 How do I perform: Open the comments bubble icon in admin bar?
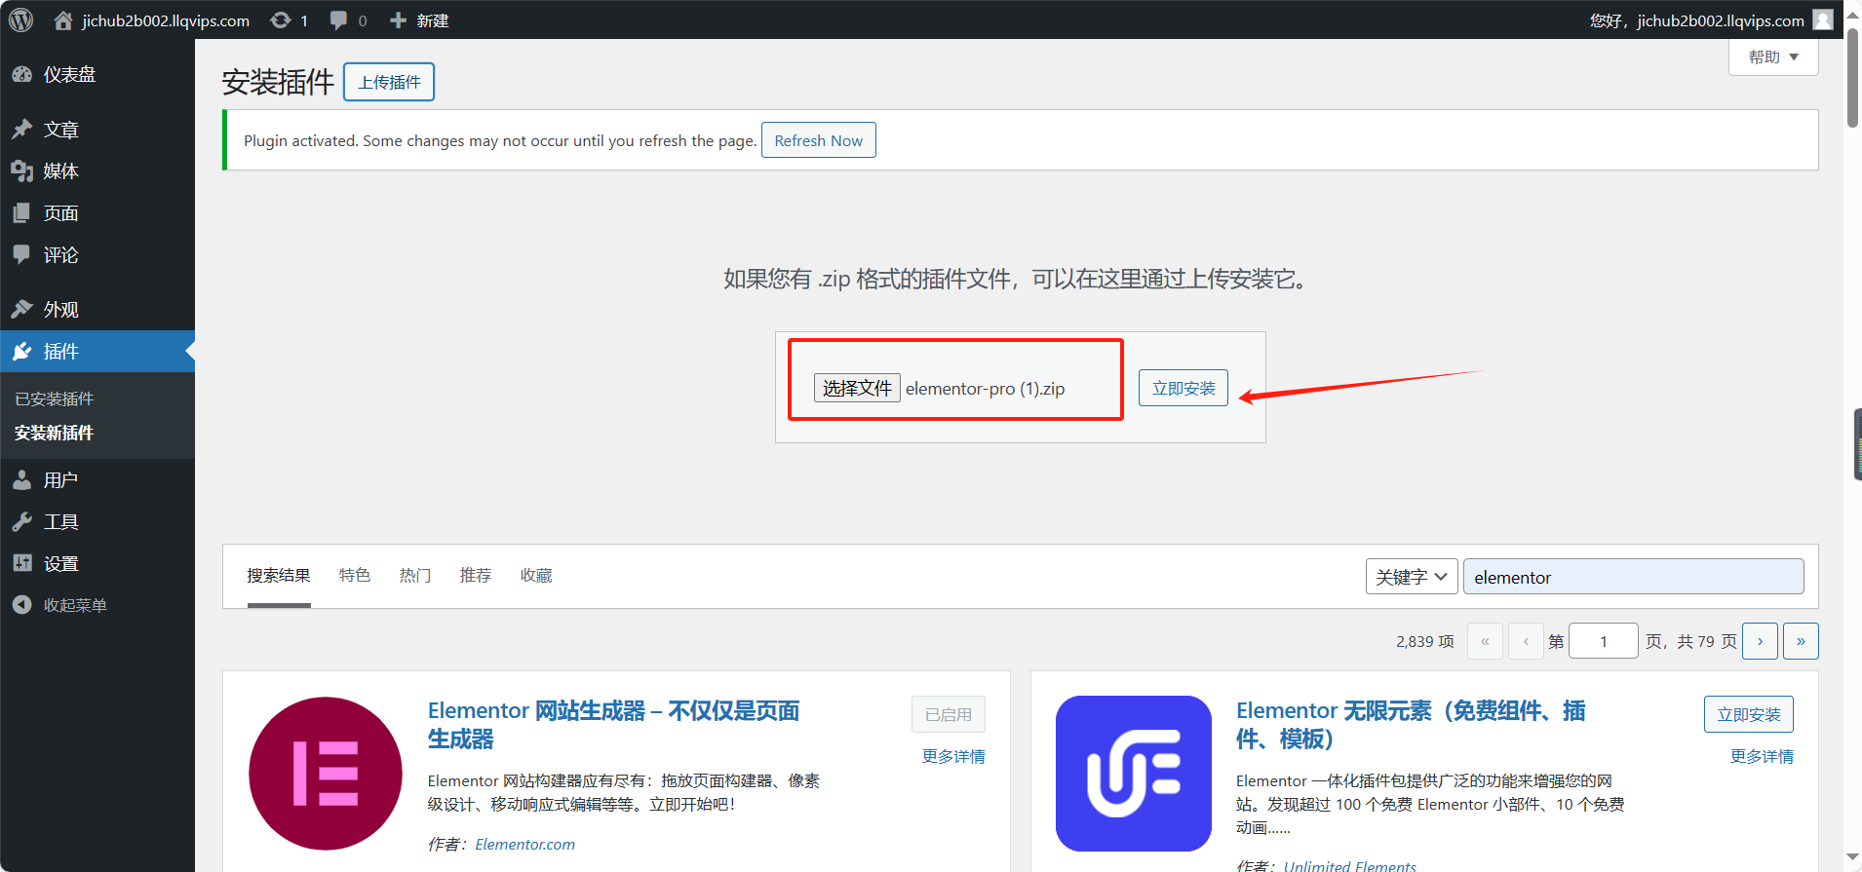[x=338, y=19]
